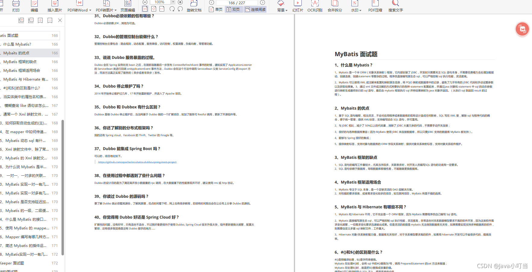Click the PDF转Word conversion icon

coord(79,4)
